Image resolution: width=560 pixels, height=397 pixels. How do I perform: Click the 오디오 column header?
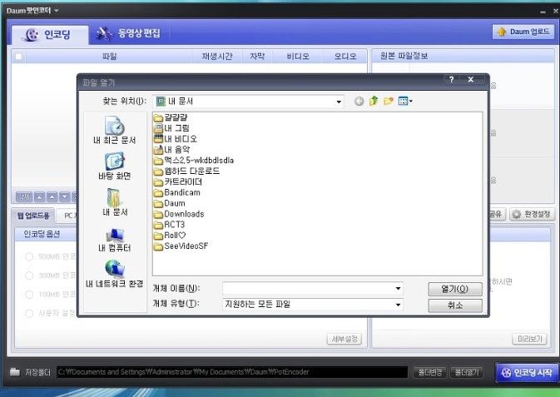click(345, 56)
